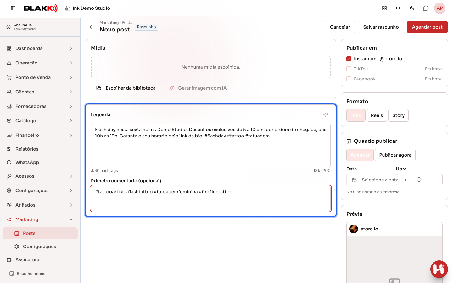The image size is (453, 283).
Task: Click Gerar imagem com IA button
Action: 198,88
